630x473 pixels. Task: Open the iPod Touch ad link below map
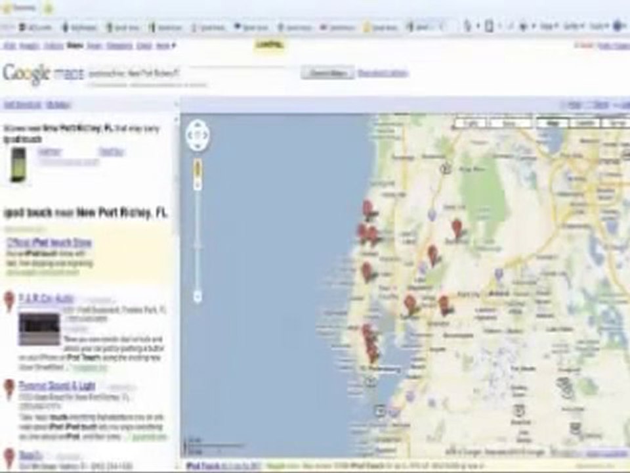pos(223,466)
